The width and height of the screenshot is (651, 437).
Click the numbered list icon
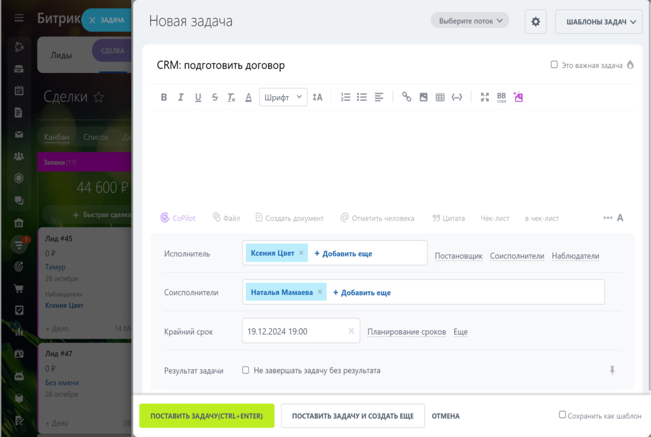[345, 97]
